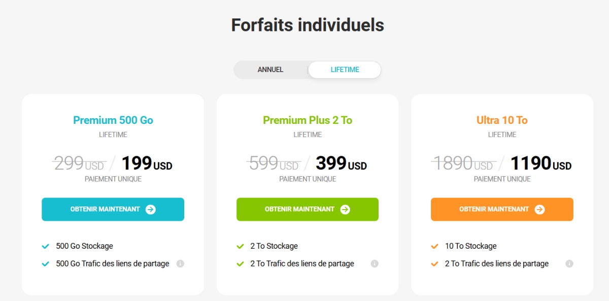This screenshot has height=301, width=609.
Task: Select the LIFETIME billing option
Action: (345, 70)
